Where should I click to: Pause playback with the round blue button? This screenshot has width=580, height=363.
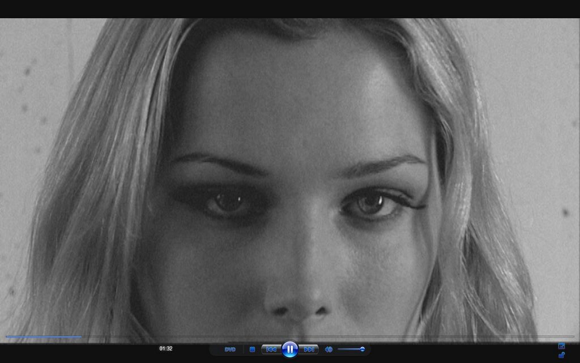289,349
